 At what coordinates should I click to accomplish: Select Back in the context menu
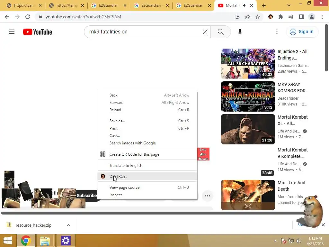(x=147, y=95)
